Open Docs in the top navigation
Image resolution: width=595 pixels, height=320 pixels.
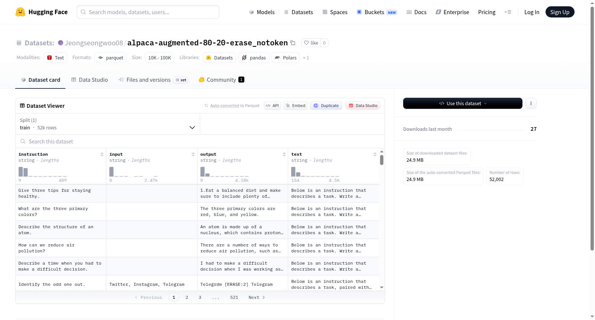click(x=416, y=12)
